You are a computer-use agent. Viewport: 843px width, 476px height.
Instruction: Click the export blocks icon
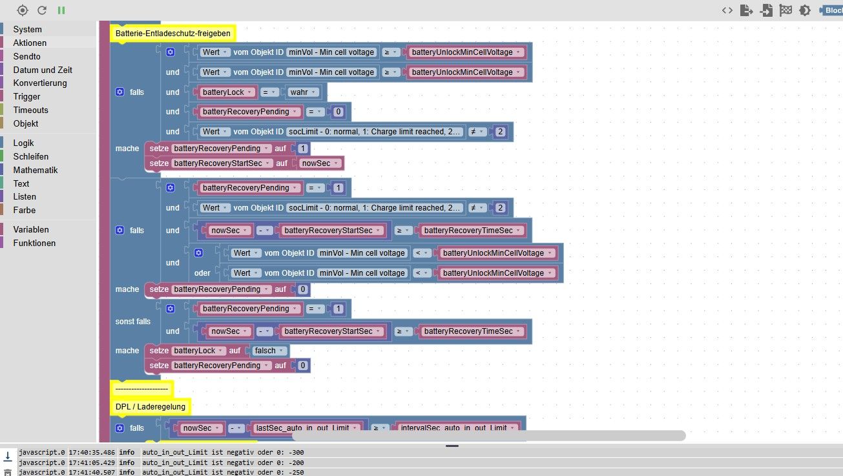747,10
